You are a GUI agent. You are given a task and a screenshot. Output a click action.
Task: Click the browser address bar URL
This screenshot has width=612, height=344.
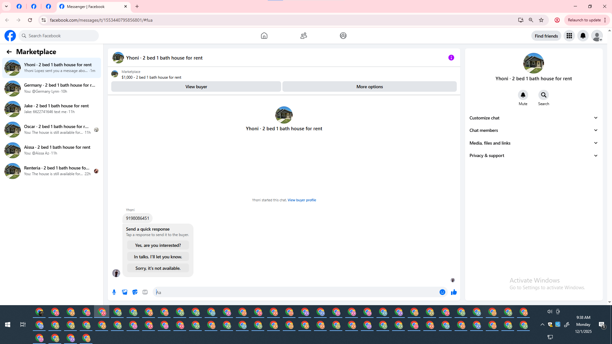click(x=101, y=20)
